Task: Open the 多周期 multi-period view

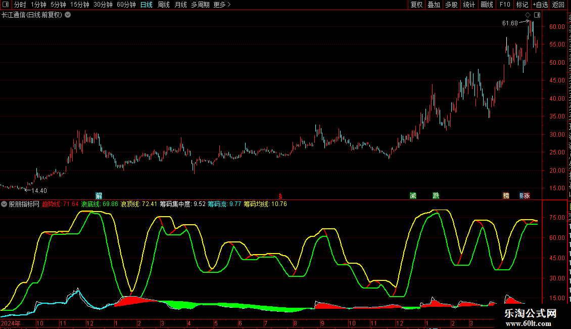Action: [200, 5]
